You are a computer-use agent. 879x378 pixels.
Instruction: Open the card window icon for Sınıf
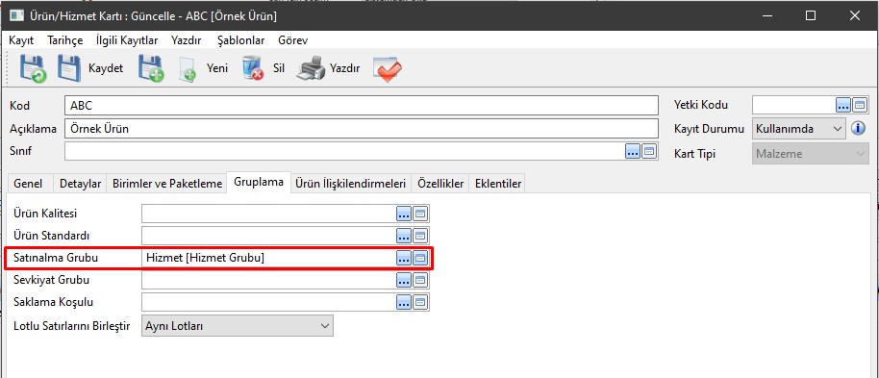coord(649,151)
